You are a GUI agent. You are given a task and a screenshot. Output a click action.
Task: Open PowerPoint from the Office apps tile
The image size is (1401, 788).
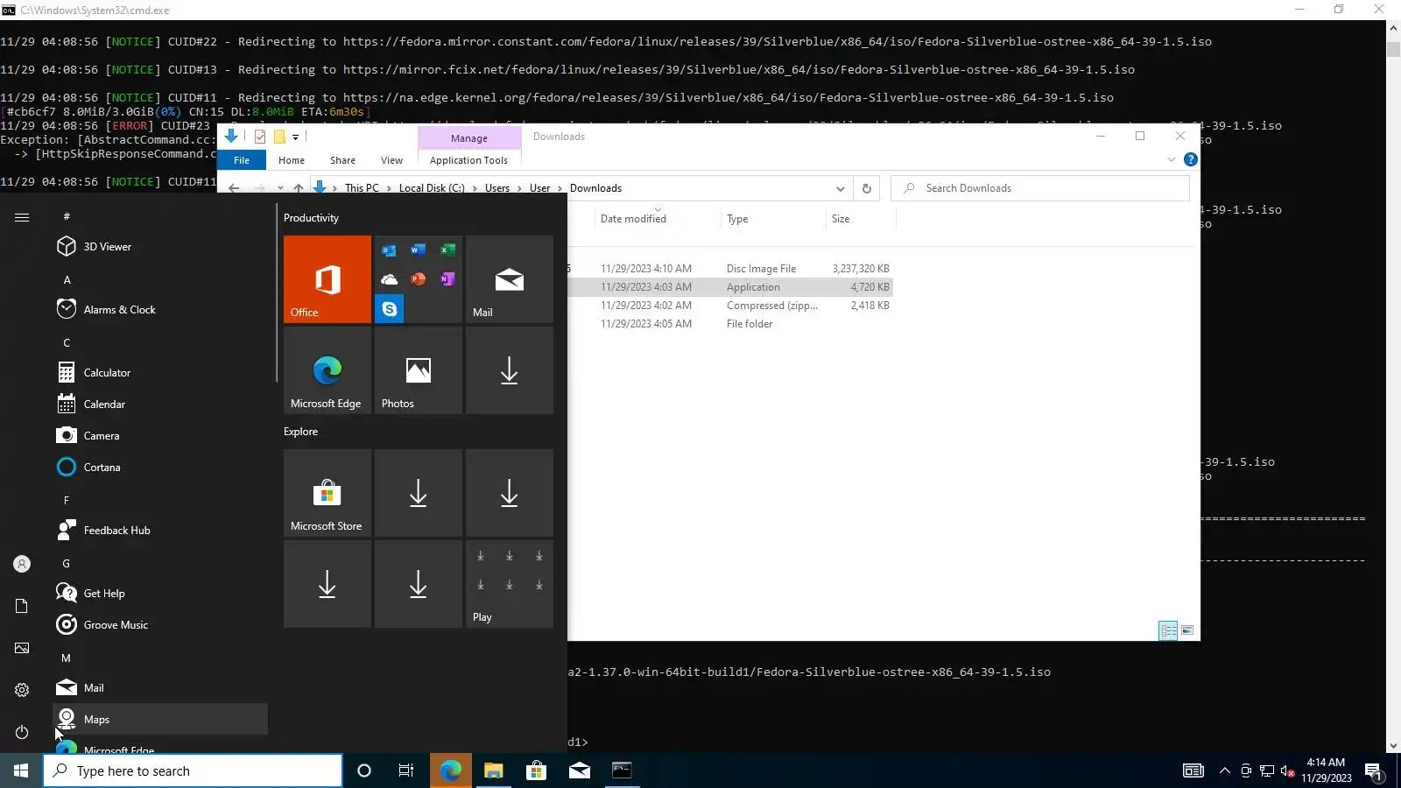[419, 279]
